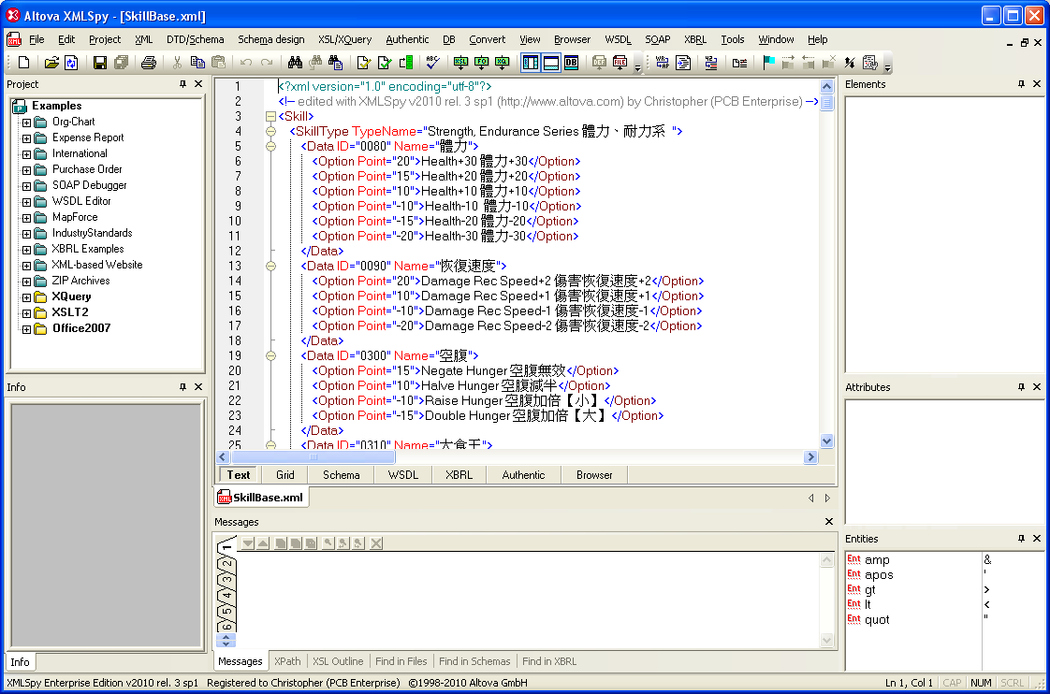Open the Find in Files tab

click(401, 661)
